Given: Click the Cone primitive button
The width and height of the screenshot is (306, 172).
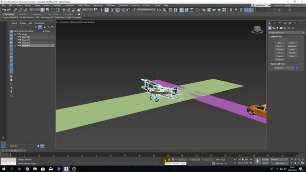Looking at the screenshot, I should click(292, 43).
